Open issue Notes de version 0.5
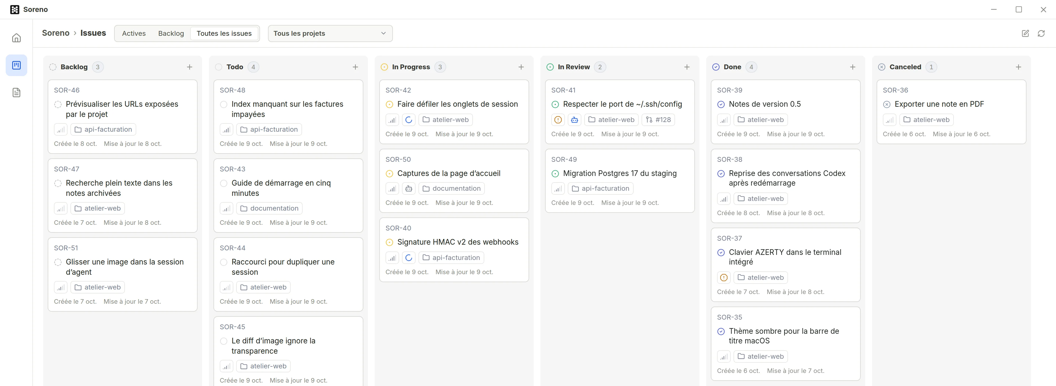This screenshot has width=1056, height=386. point(764,104)
